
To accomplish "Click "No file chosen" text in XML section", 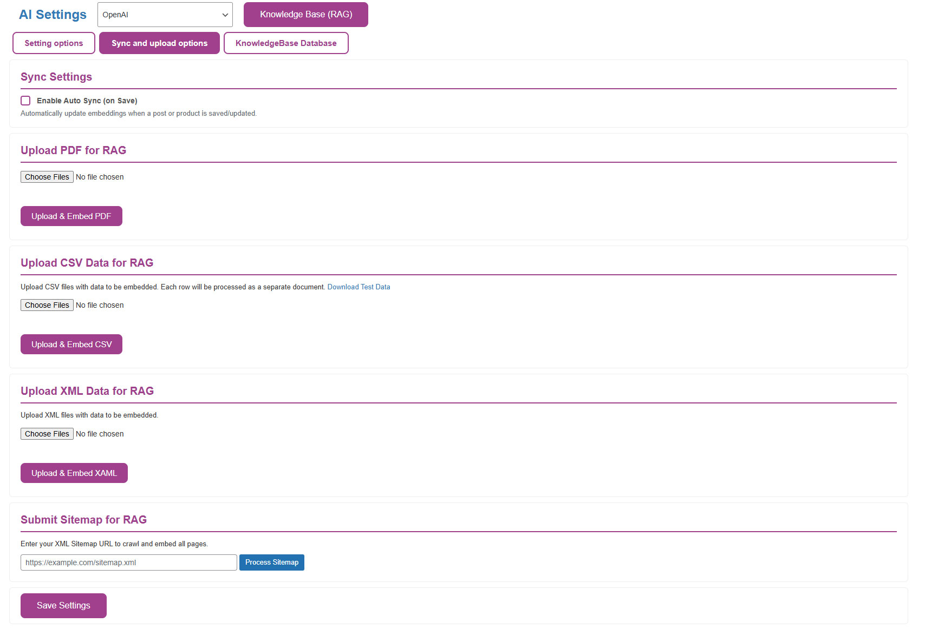I will 100,434.
